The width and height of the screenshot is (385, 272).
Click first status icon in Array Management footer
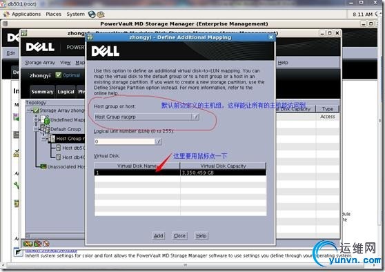click(28, 244)
